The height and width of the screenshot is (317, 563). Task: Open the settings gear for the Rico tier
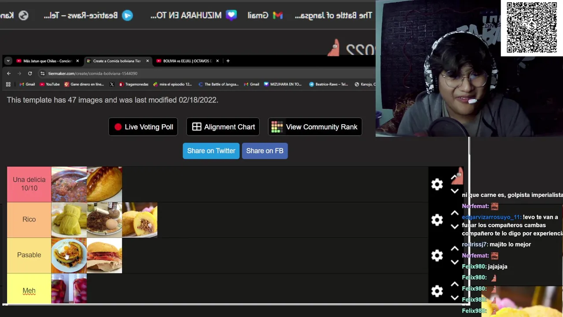pos(437,220)
